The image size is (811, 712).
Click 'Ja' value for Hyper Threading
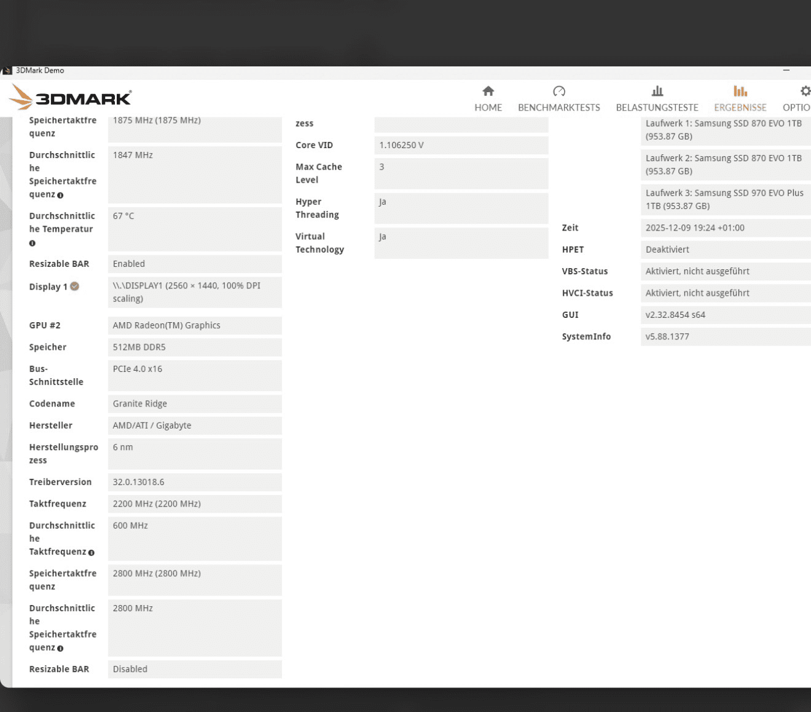tap(461, 208)
